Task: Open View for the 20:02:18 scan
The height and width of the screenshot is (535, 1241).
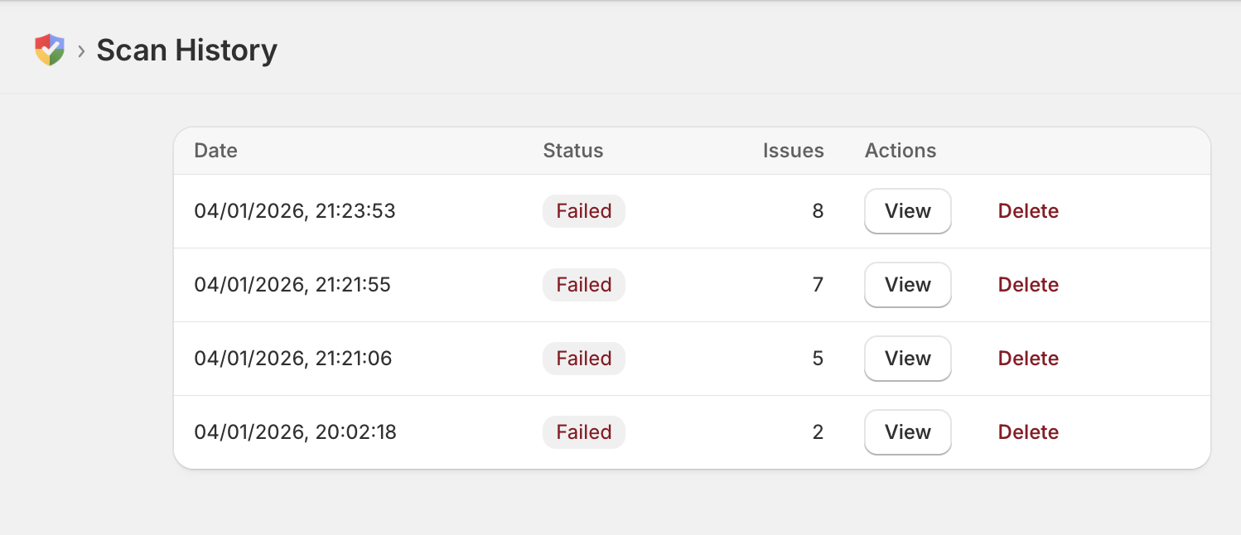Action: tap(907, 432)
